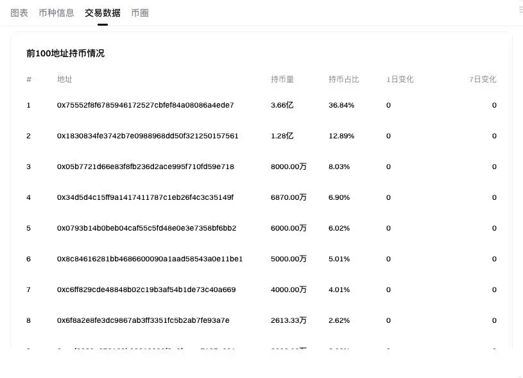This screenshot has height=378, width=523.
Task: Go to the 币圈 tab
Action: [x=140, y=13]
